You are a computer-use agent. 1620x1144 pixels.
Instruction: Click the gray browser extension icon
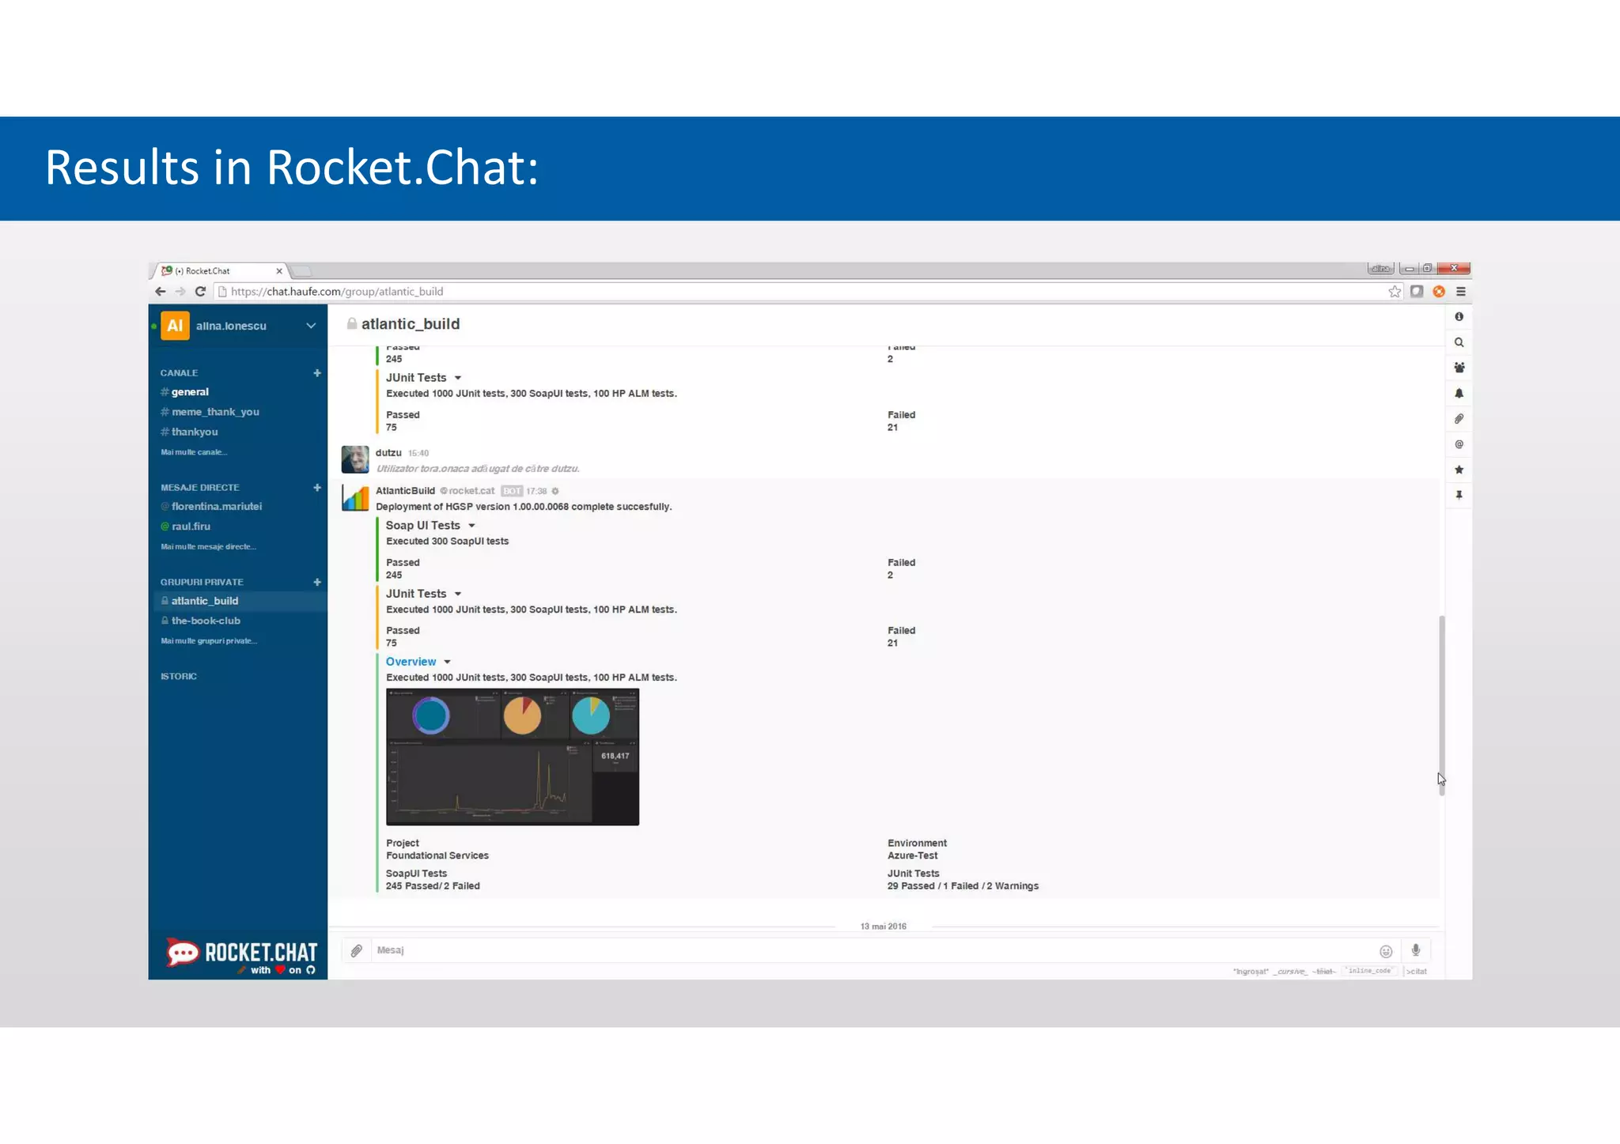click(x=1417, y=292)
